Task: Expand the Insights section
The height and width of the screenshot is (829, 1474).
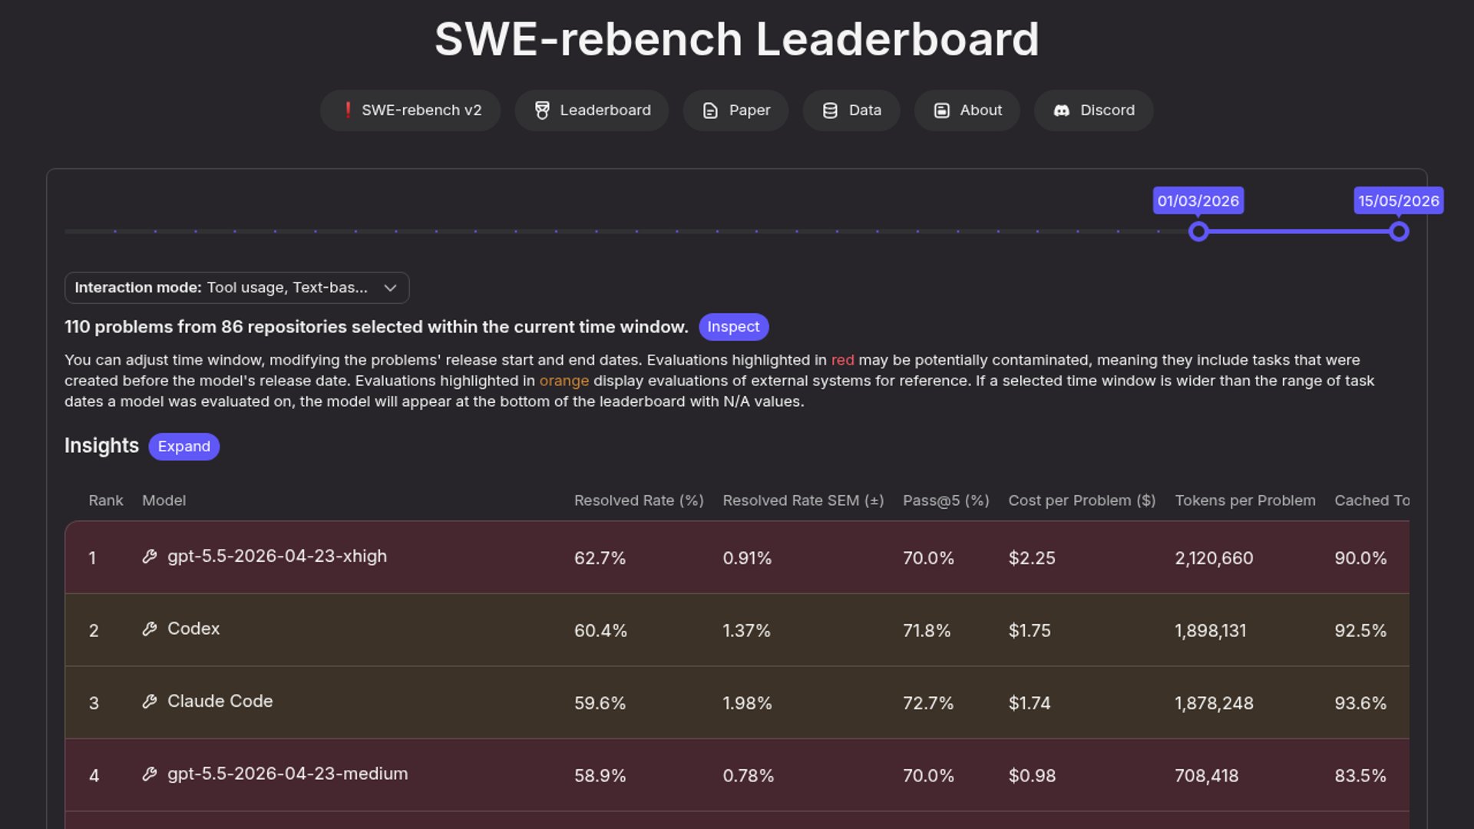Action: click(x=183, y=447)
